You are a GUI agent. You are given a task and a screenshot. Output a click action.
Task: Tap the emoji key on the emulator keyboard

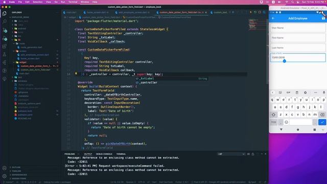coord(286,122)
